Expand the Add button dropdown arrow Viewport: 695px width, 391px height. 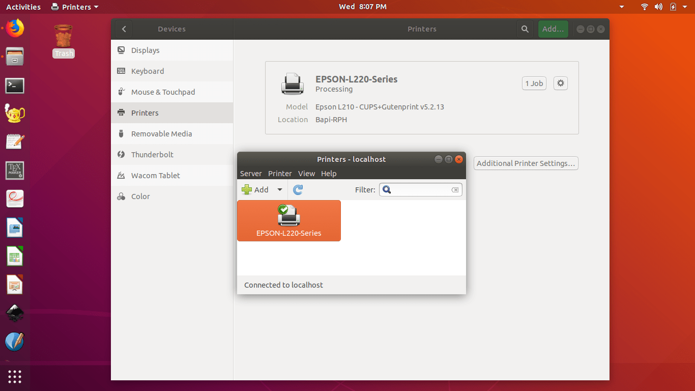279,190
